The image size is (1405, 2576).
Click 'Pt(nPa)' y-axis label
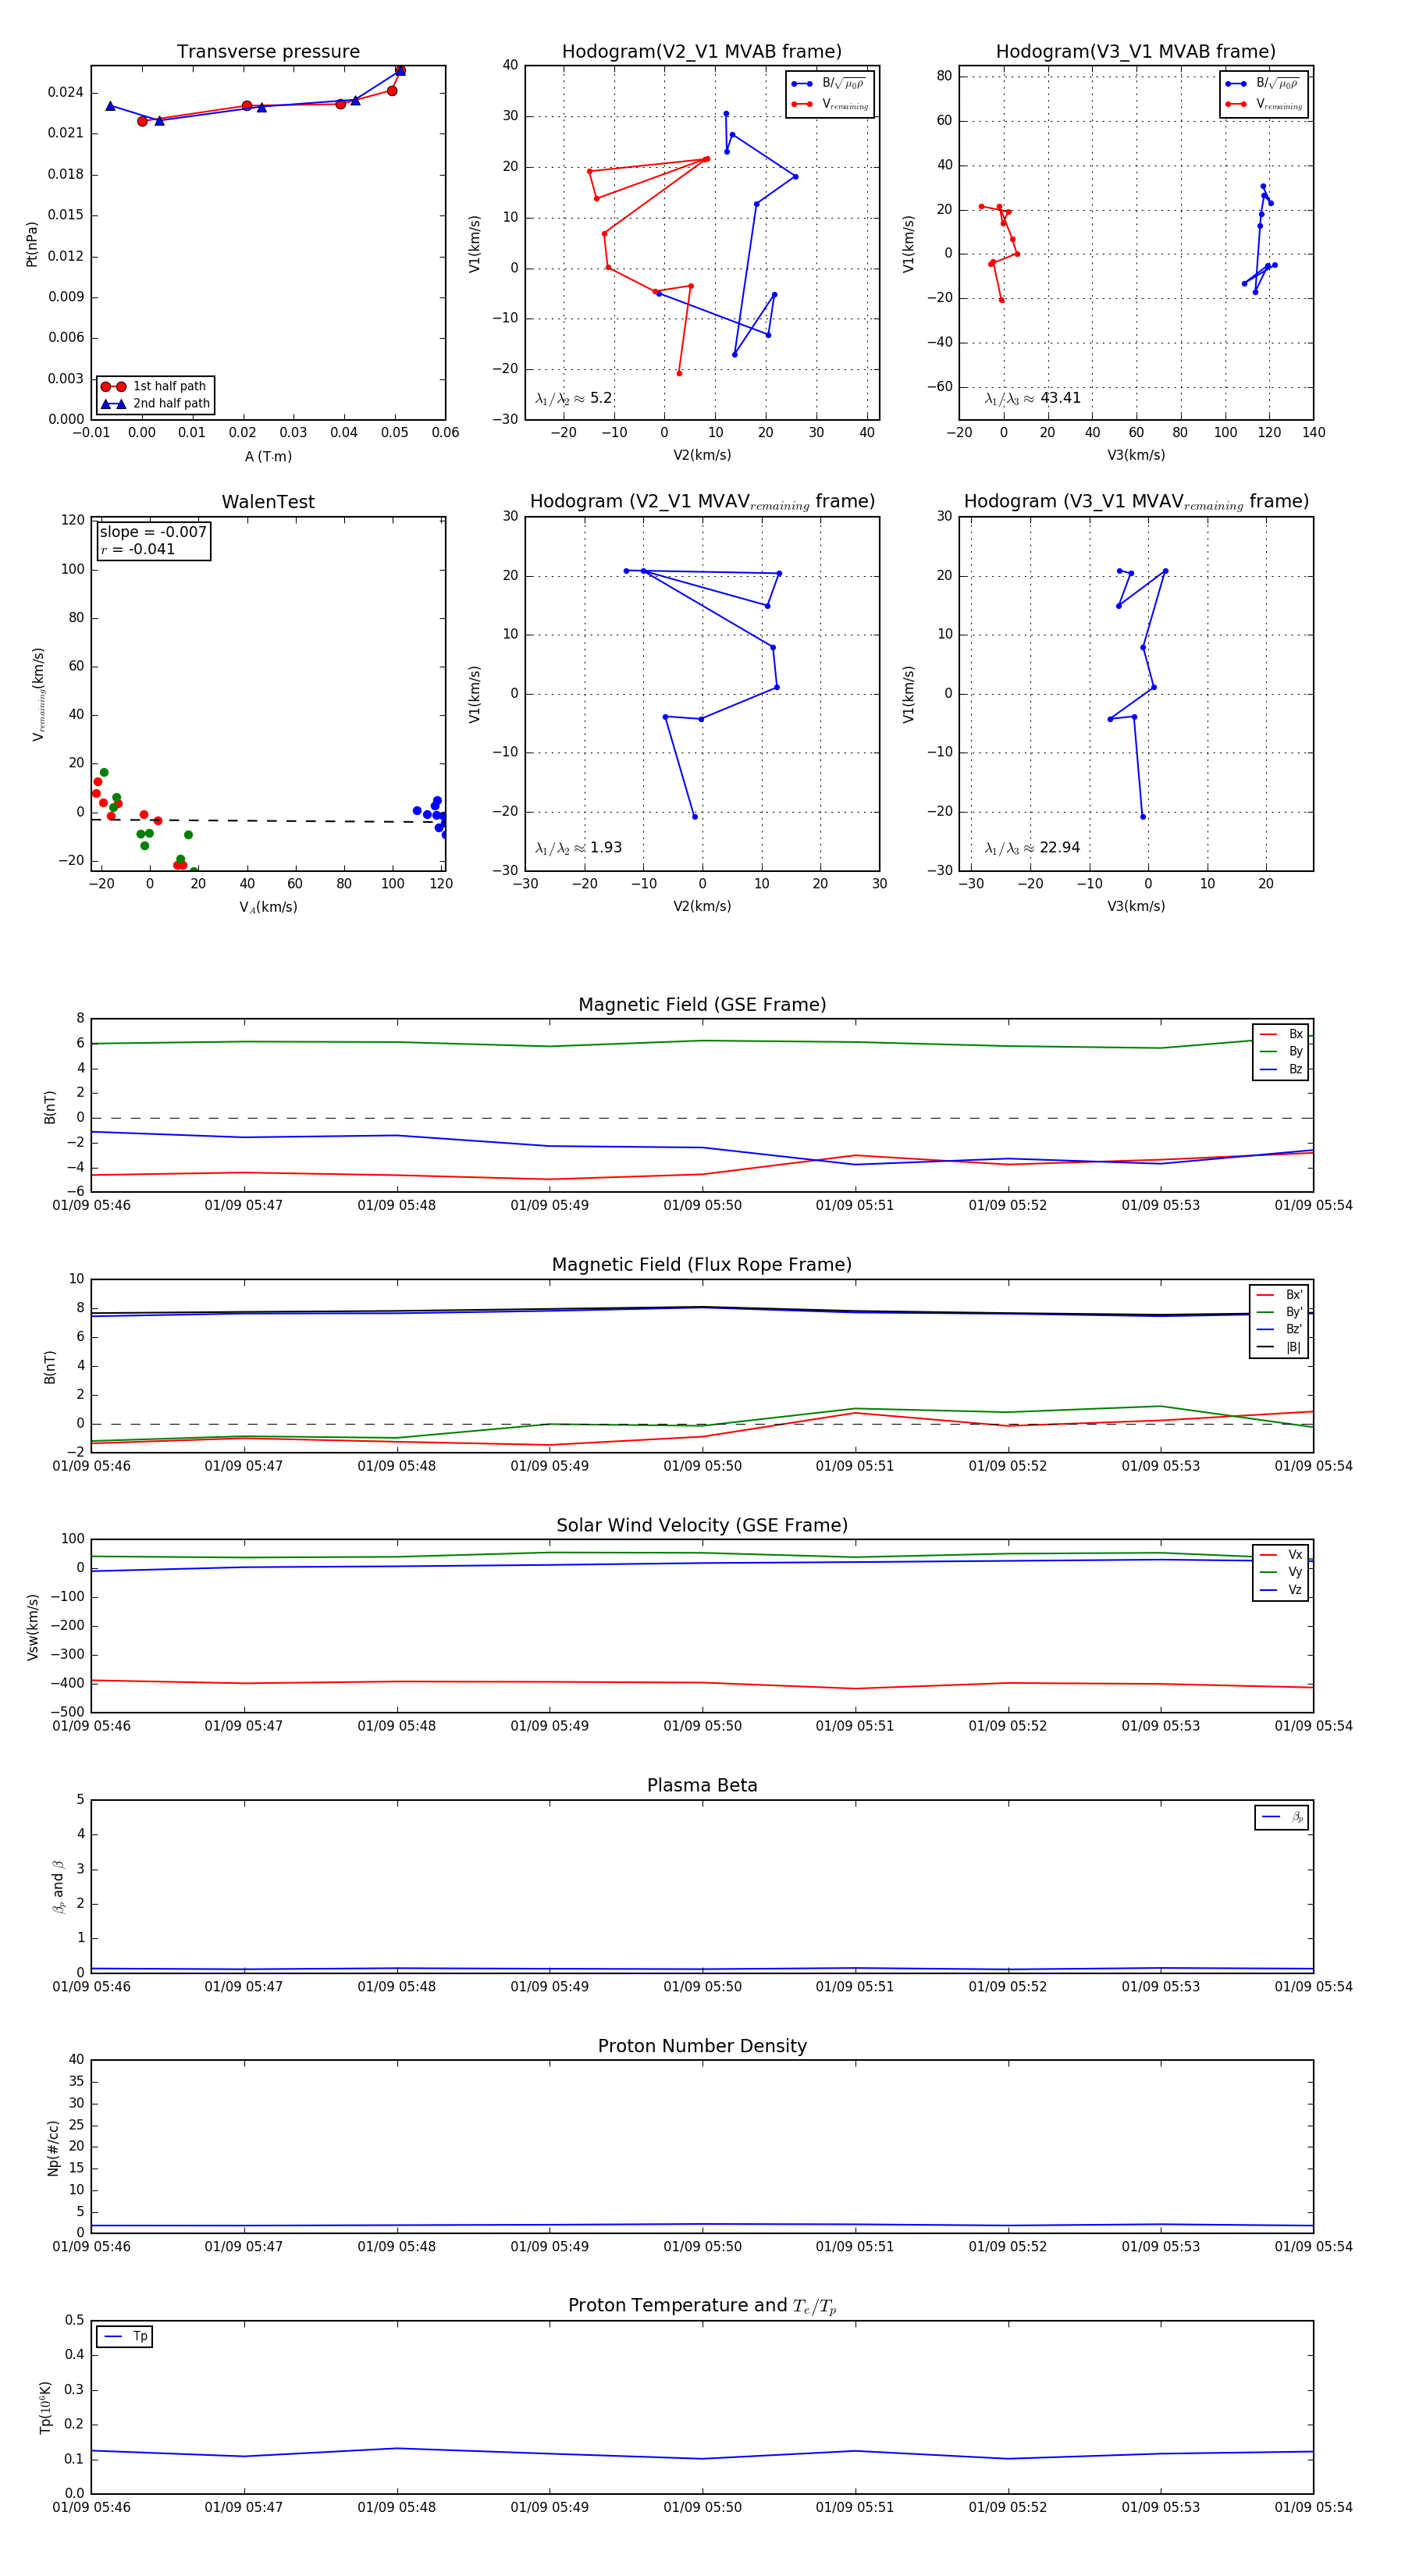32,243
